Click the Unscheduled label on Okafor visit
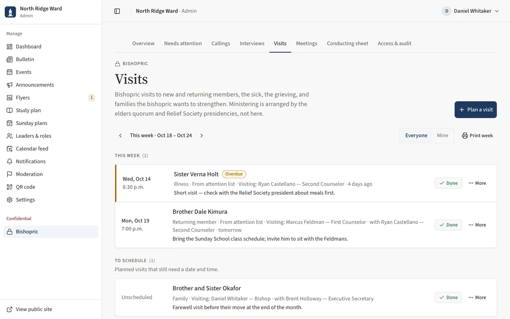 [x=137, y=297]
